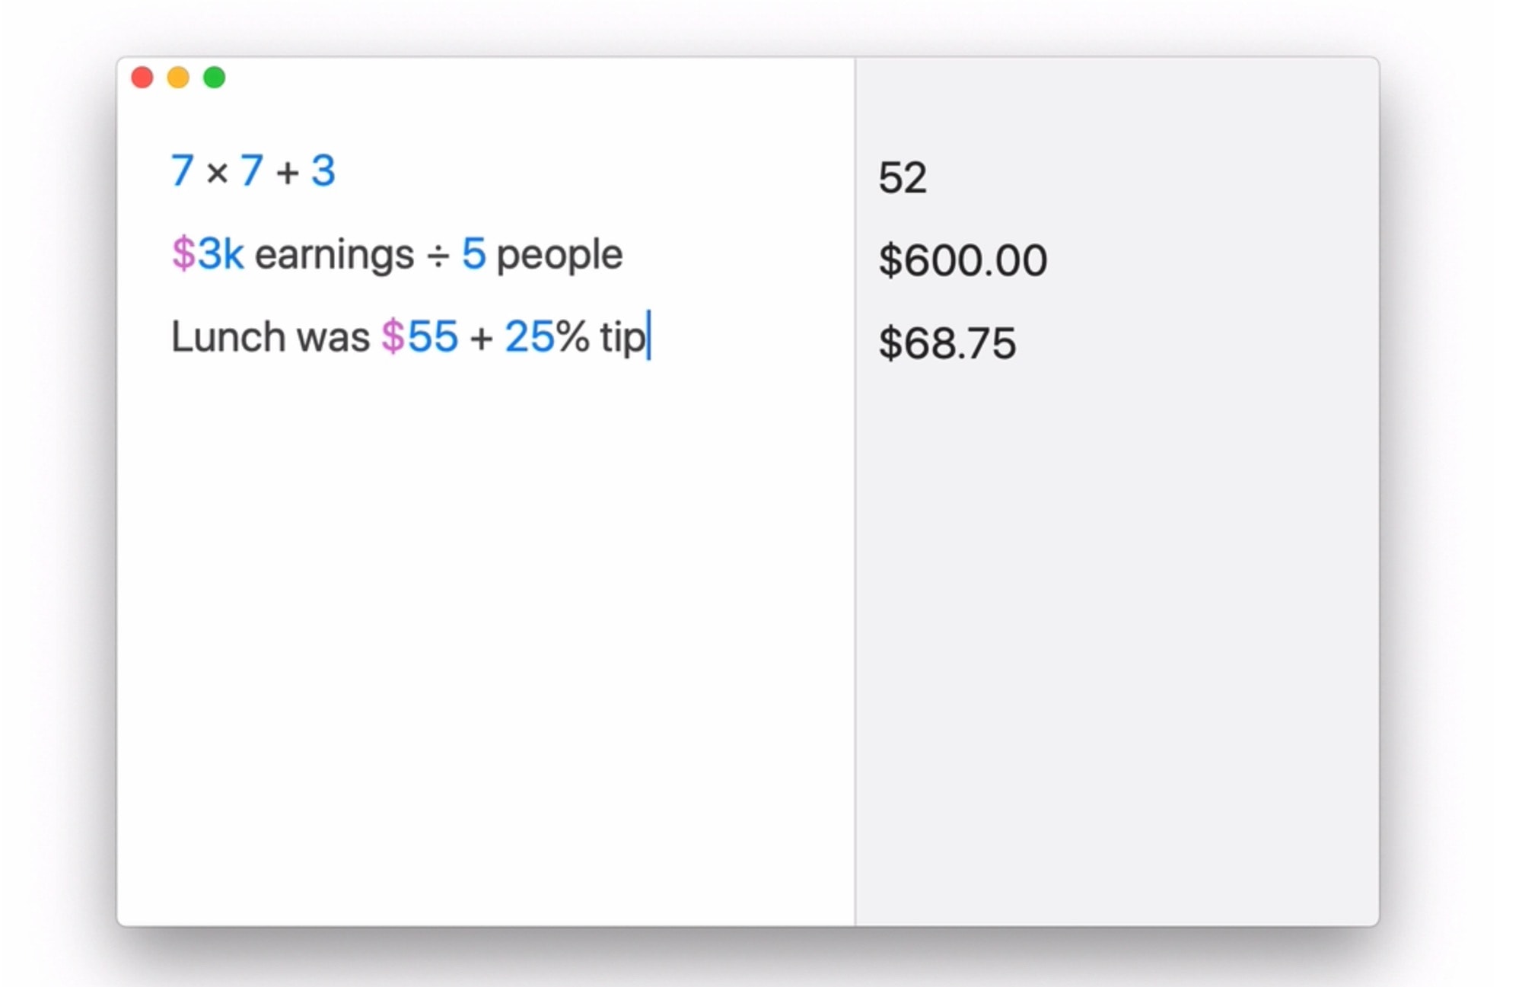The width and height of the screenshot is (1522, 987).
Task: Copy the $600.00 result by clicking it
Action: pyautogui.click(x=963, y=260)
